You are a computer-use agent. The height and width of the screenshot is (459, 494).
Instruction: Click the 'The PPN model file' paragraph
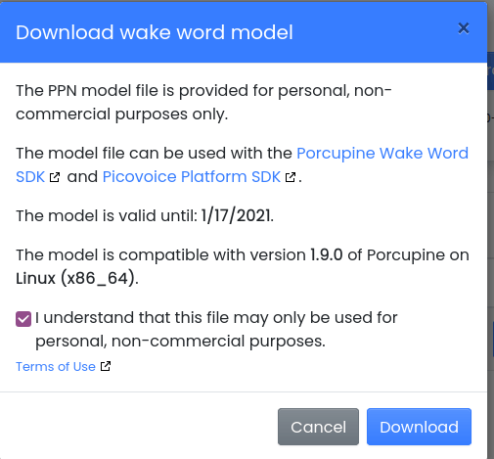click(203, 102)
